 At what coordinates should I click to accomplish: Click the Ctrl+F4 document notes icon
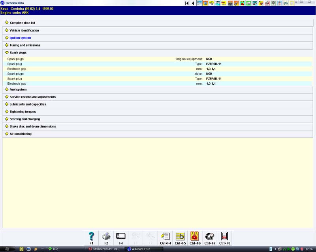[x=165, y=236]
